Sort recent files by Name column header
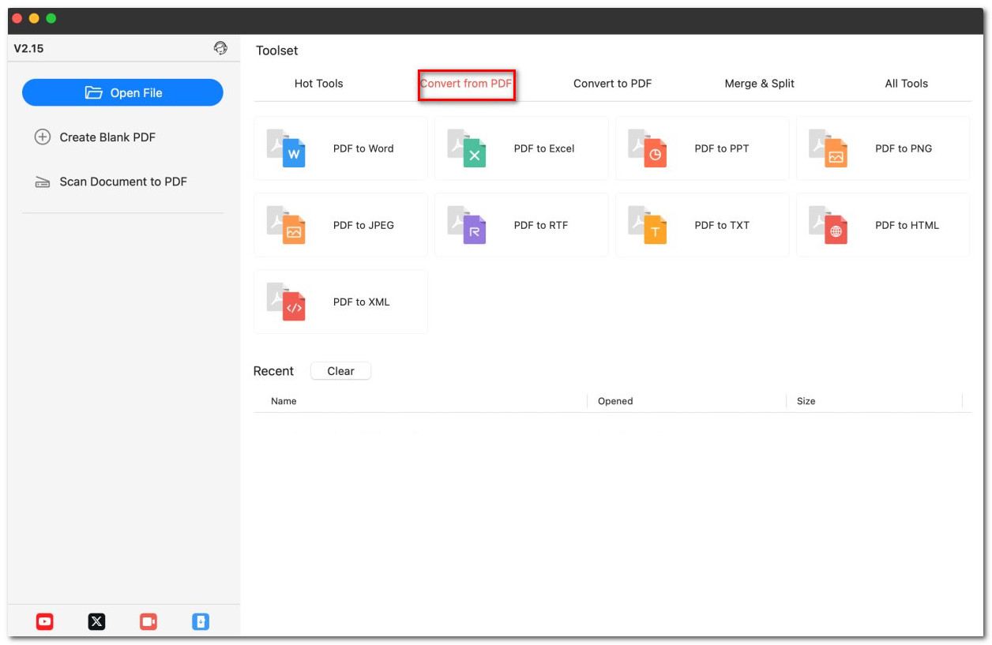 coord(284,401)
